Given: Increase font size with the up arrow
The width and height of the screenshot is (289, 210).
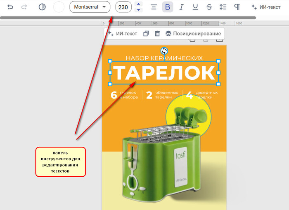Looking at the screenshot, I should pyautogui.click(x=139, y=4).
